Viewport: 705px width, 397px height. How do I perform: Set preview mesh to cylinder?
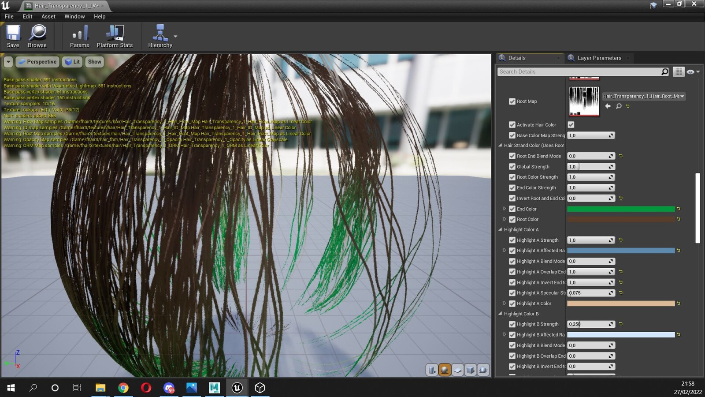tap(432, 370)
